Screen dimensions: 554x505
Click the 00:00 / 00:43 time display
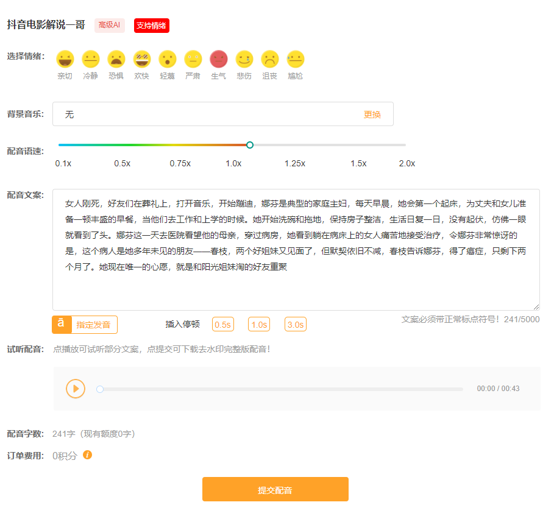tap(498, 389)
